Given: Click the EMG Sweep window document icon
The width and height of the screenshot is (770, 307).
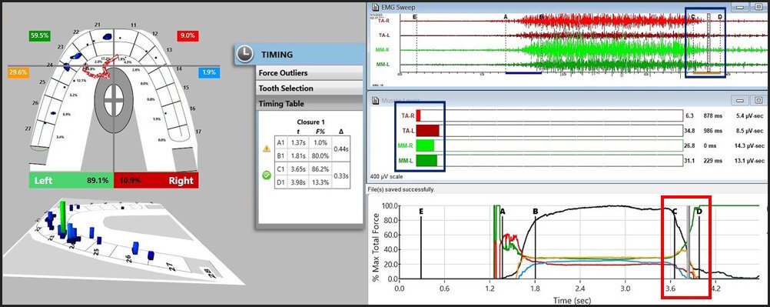Looking at the screenshot, I should pyautogui.click(x=375, y=7).
